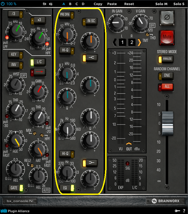Viewport: 188px width, 214px height.
Task: Select preset slot C
Action: (x=77, y=4)
